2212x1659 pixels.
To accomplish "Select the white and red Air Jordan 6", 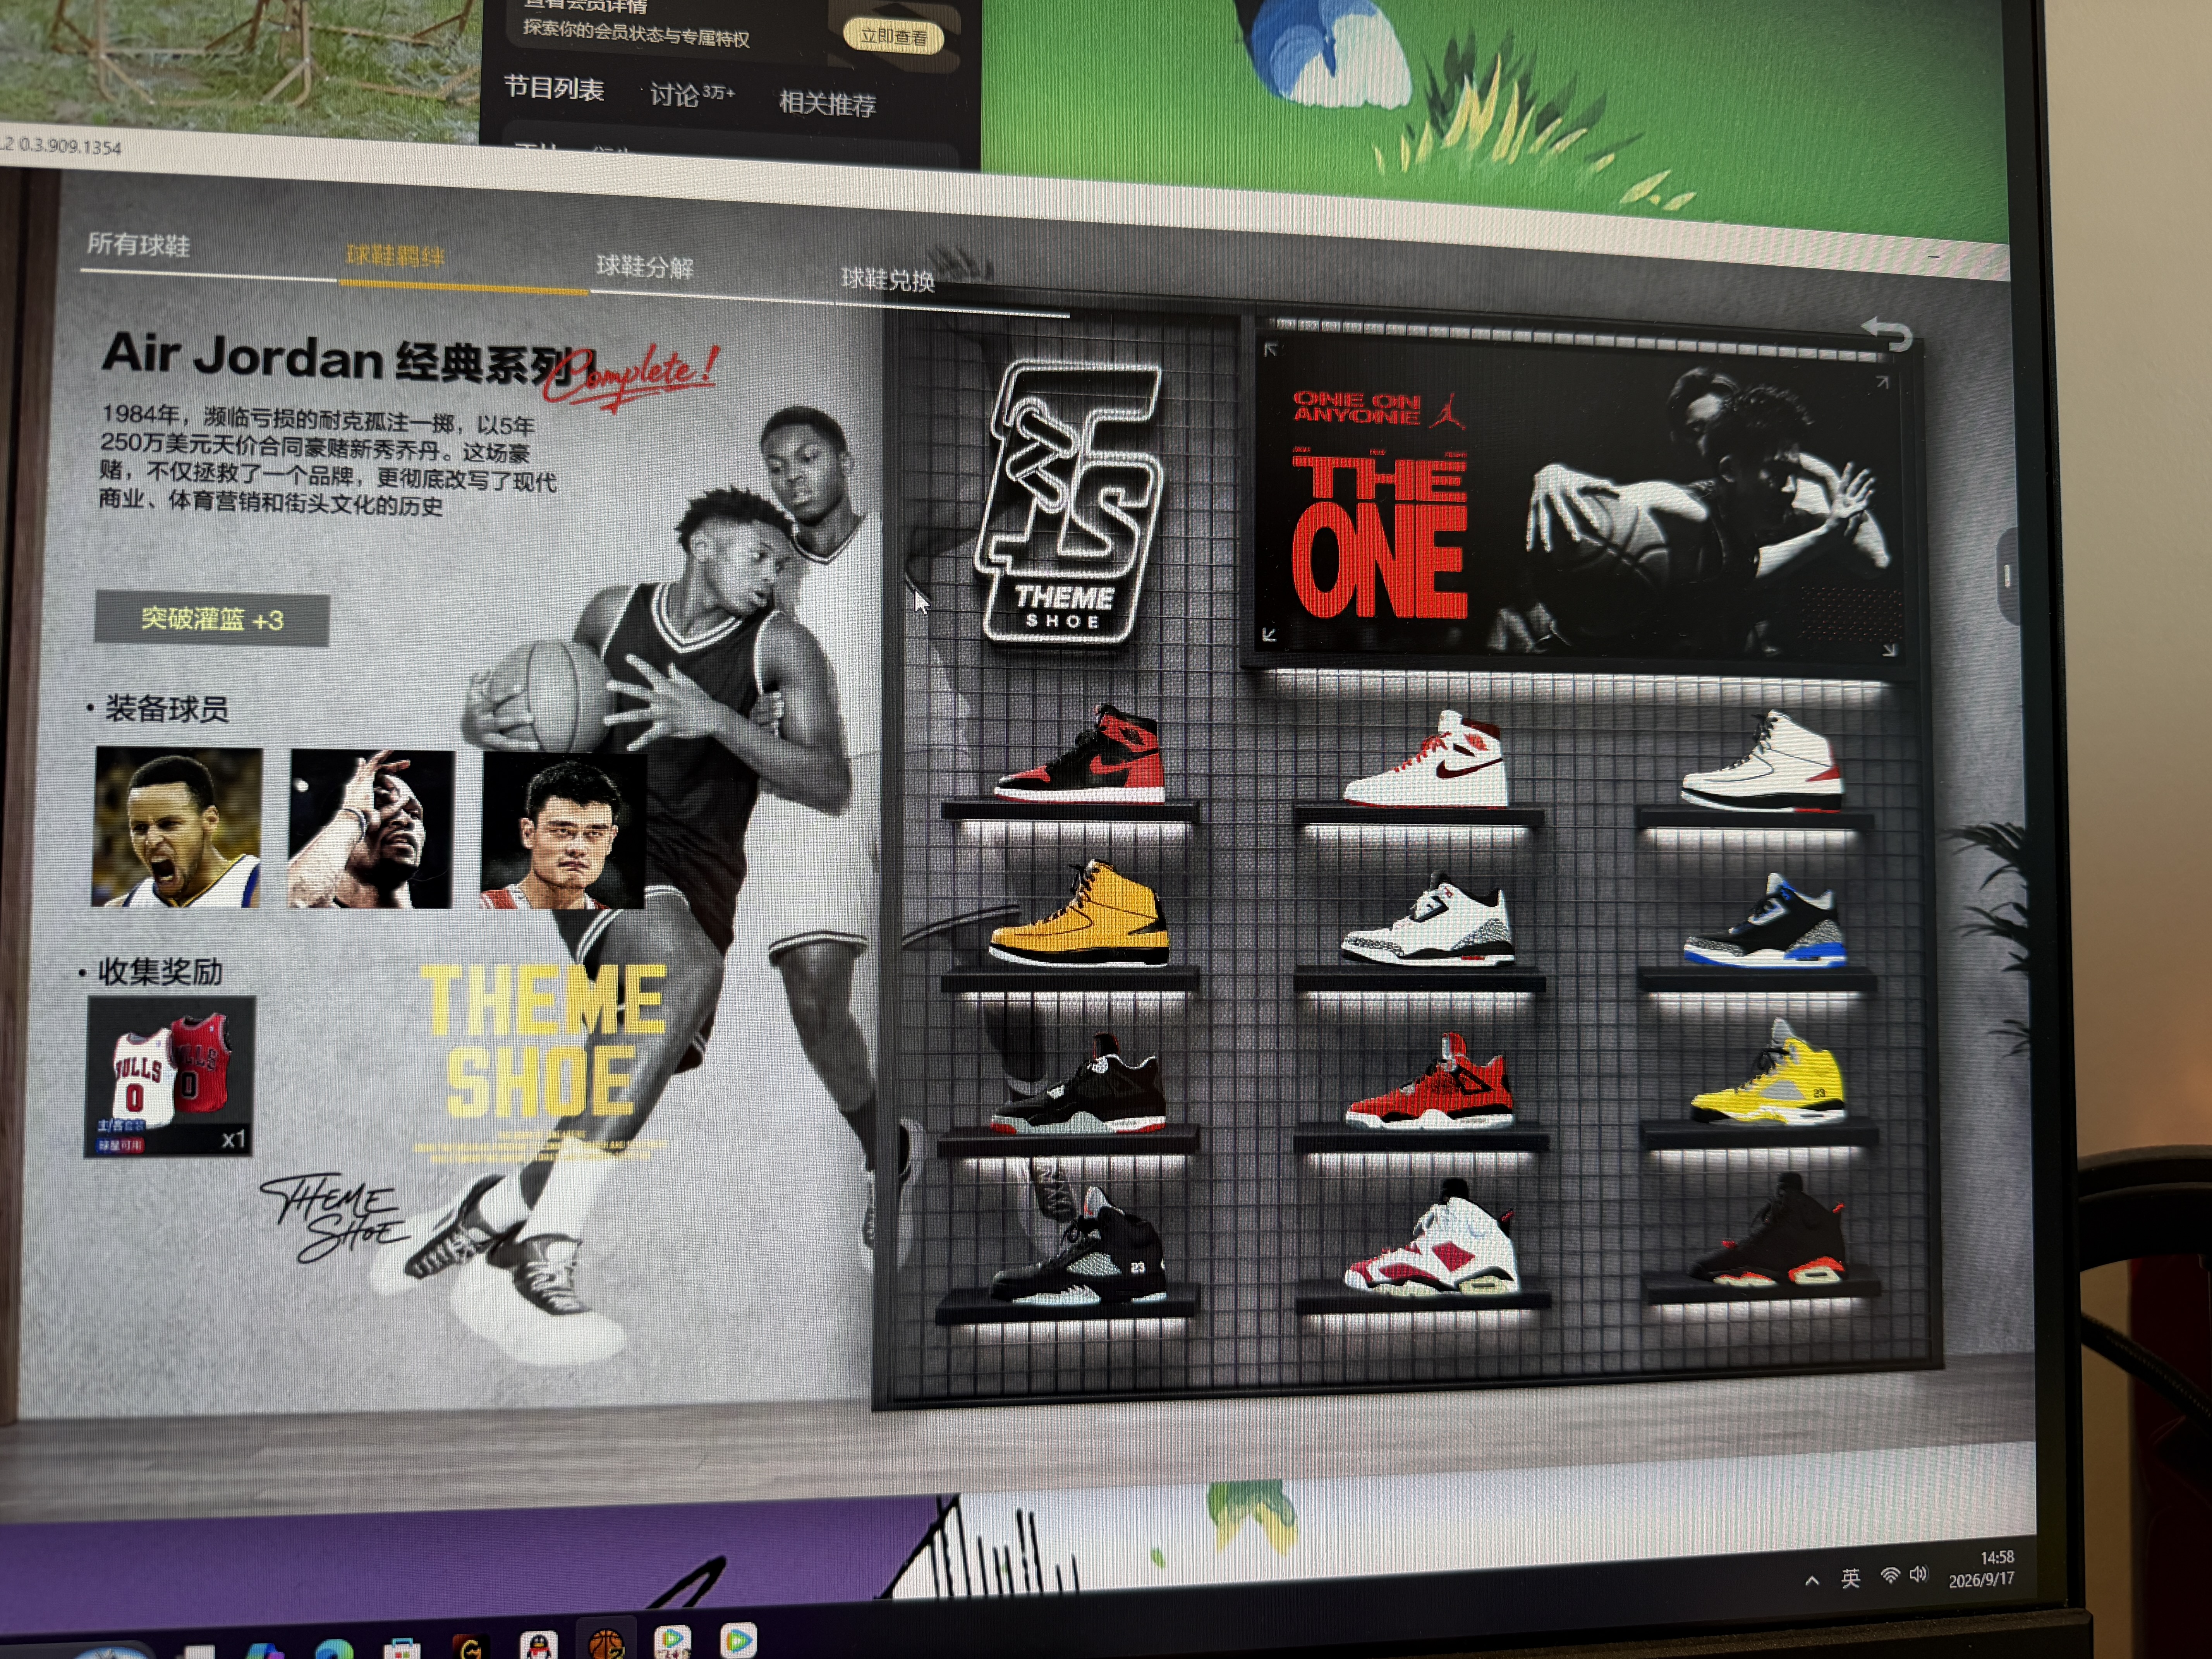I will 1431,1238.
